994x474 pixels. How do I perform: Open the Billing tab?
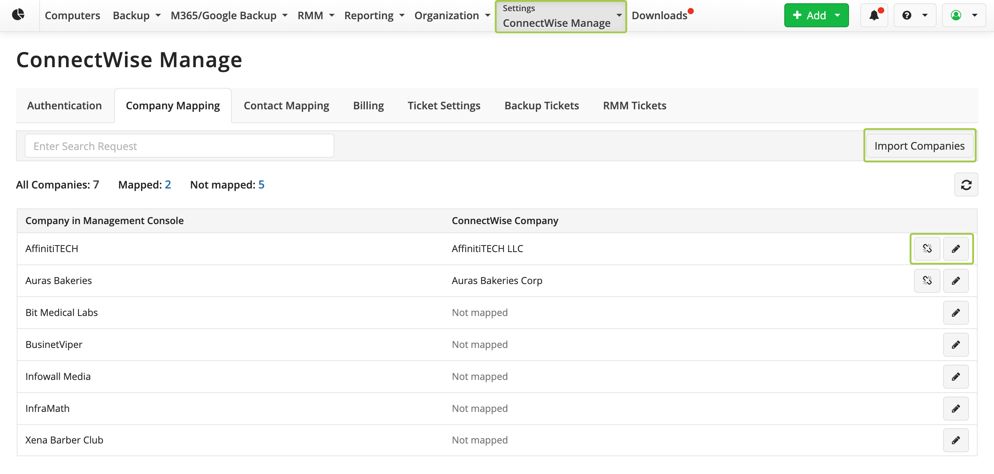coord(369,106)
